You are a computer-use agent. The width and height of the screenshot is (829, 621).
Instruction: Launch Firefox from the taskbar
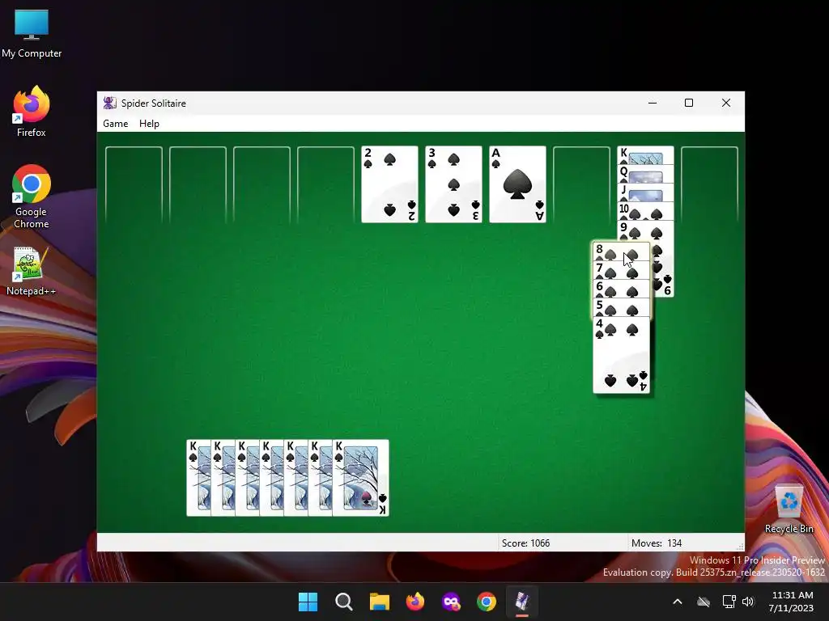[x=415, y=602]
